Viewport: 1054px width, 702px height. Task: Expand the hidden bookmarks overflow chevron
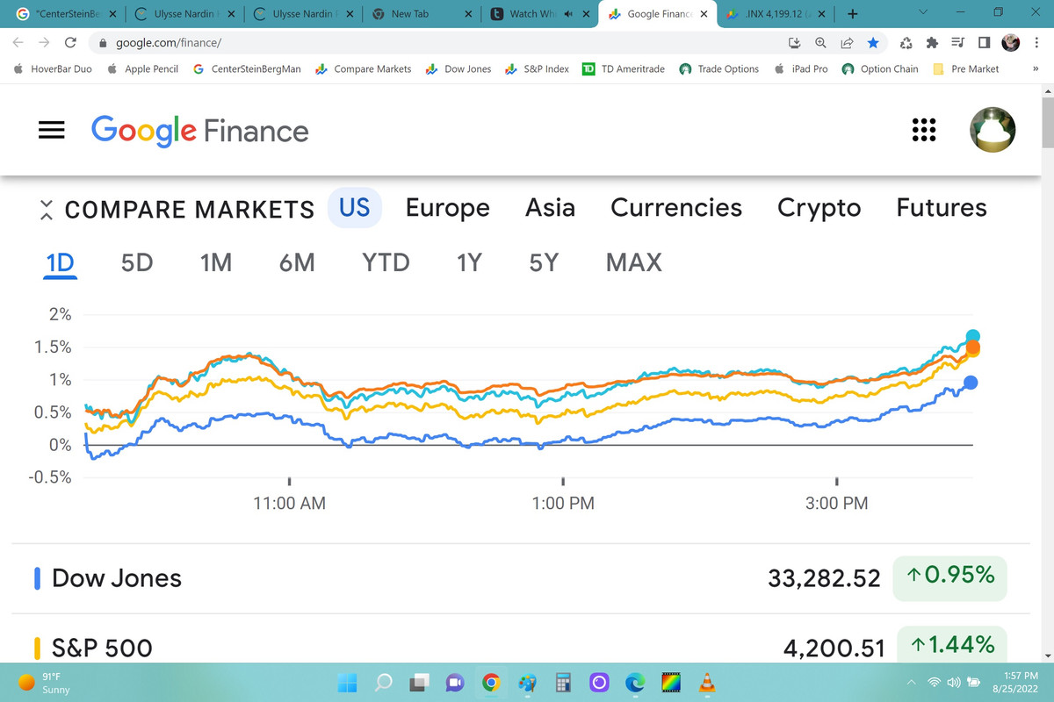click(1035, 68)
